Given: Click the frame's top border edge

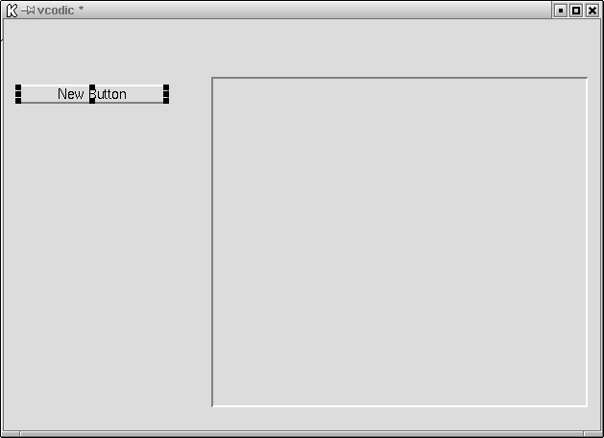Looking at the screenshot, I should coord(399,78).
